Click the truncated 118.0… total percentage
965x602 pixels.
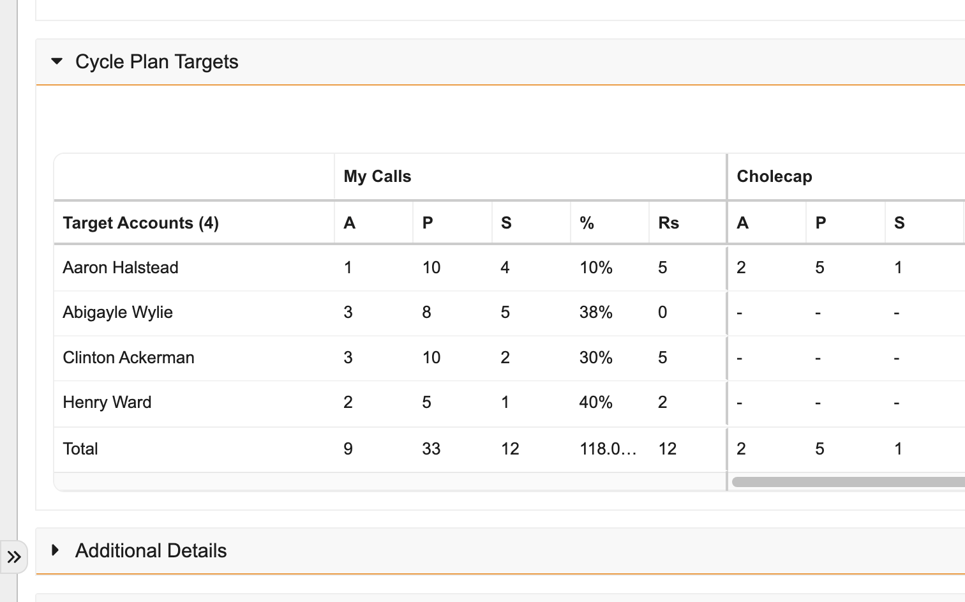point(608,449)
